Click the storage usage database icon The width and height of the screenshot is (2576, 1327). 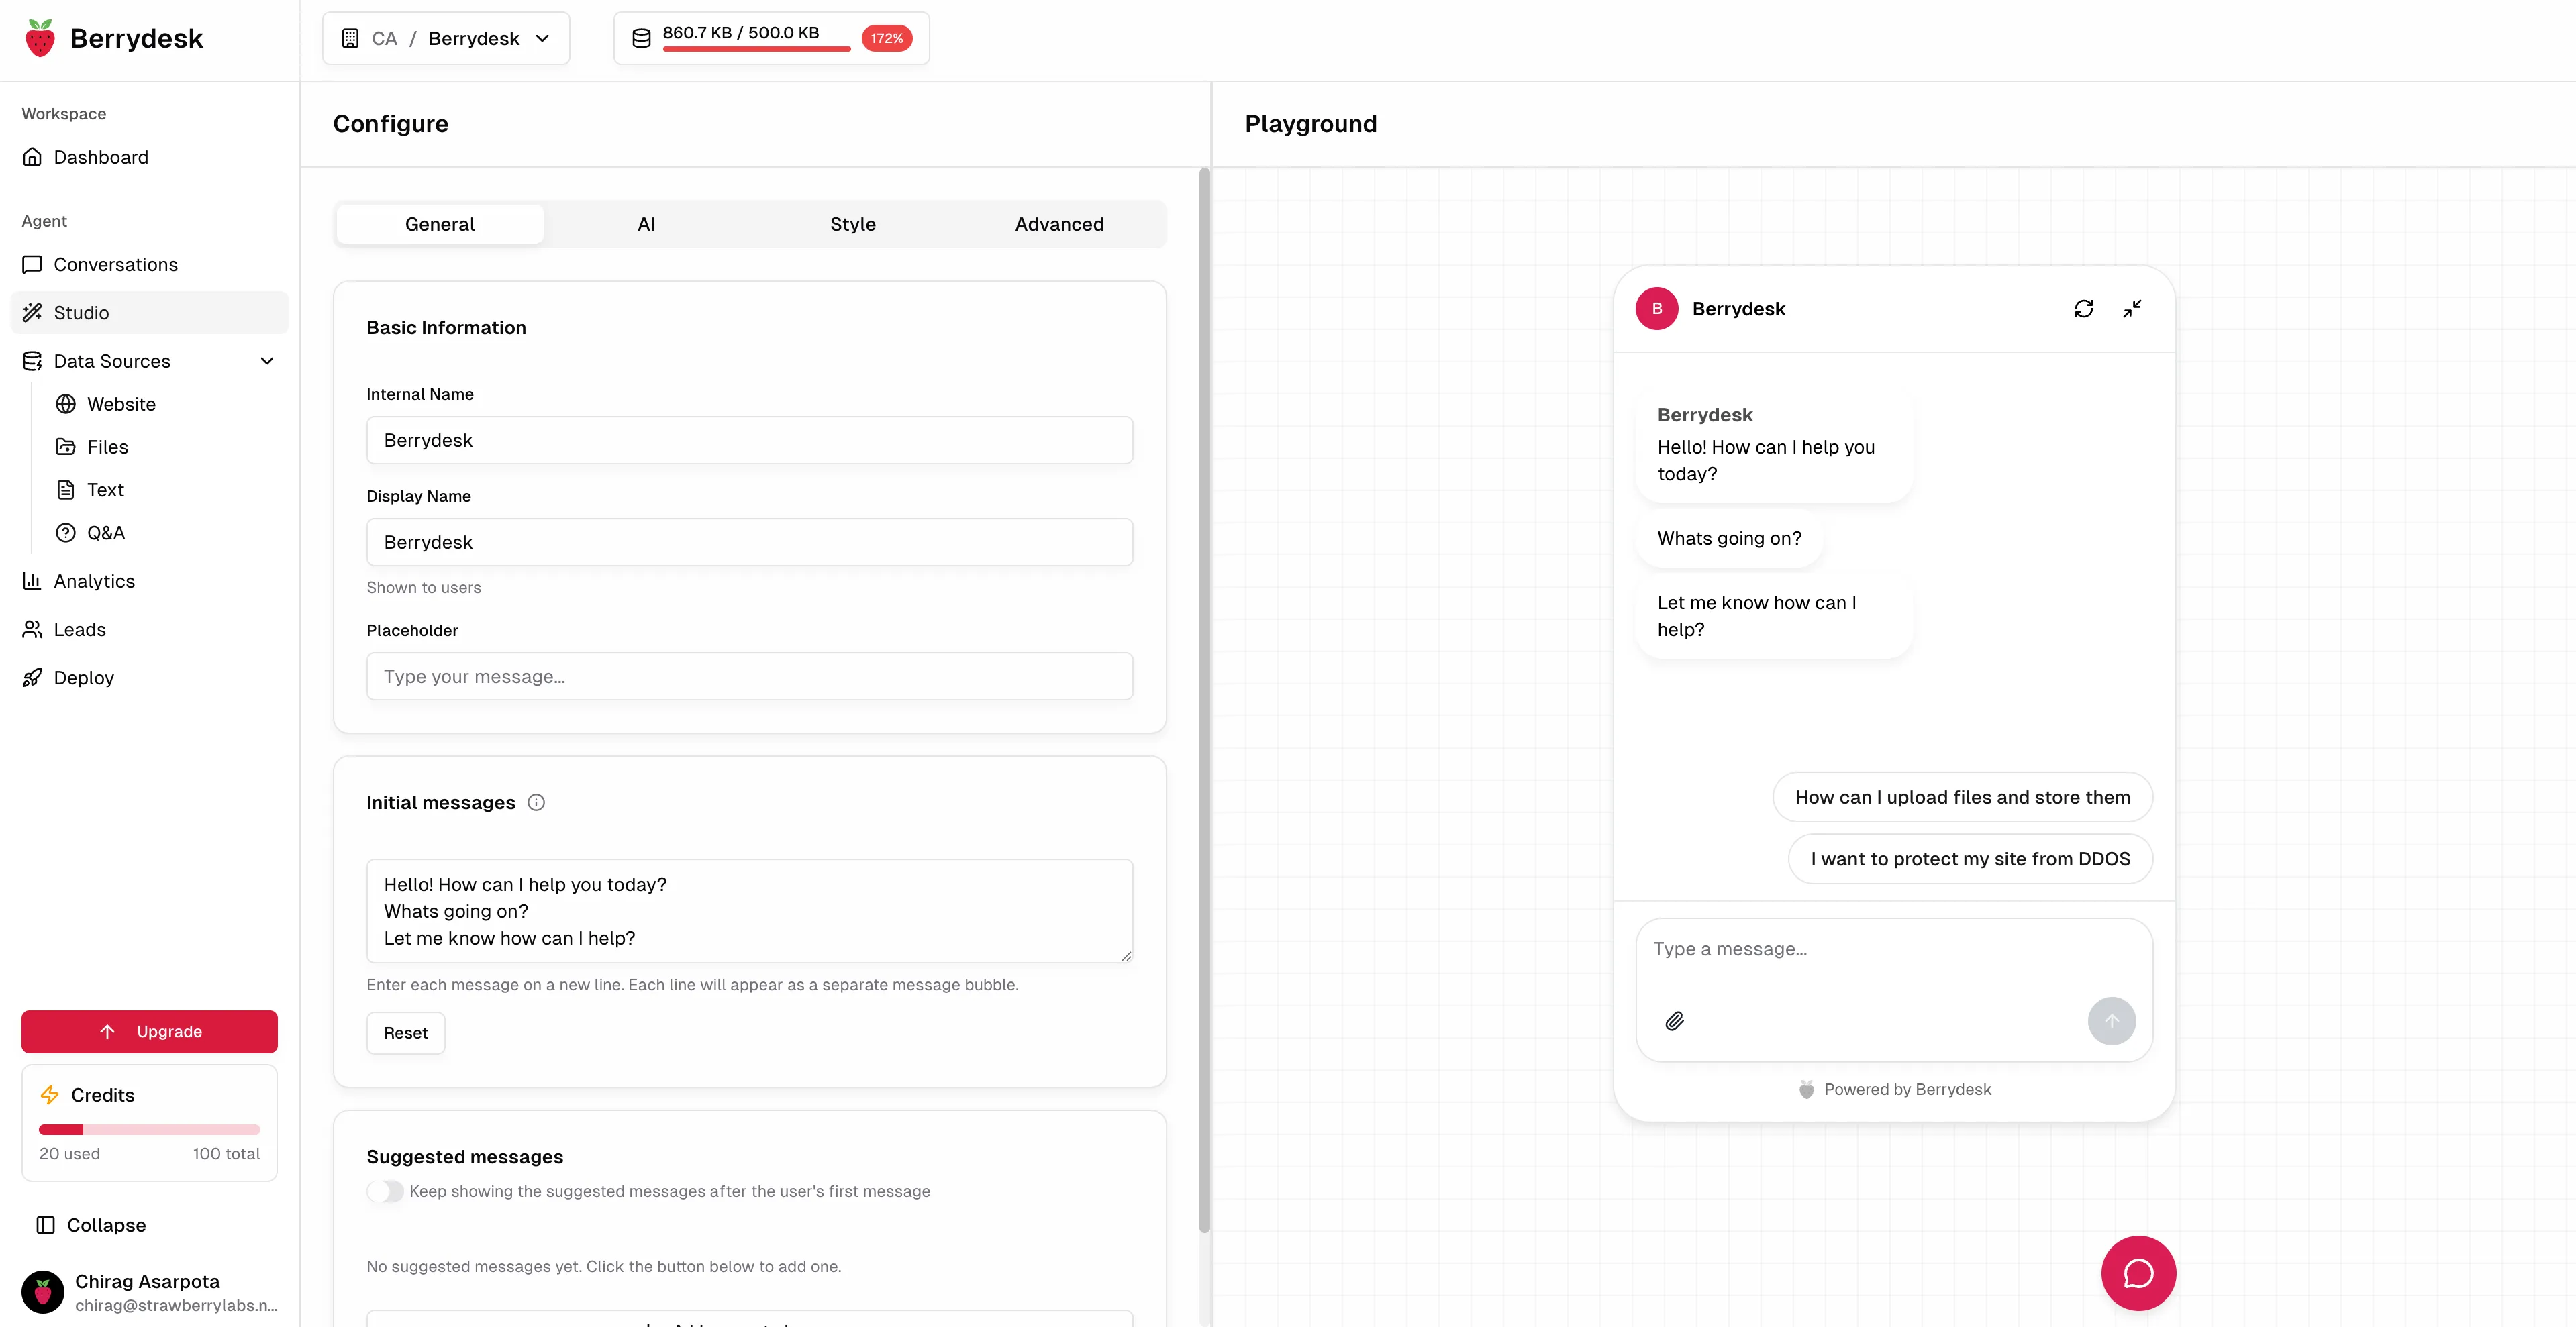click(x=641, y=38)
